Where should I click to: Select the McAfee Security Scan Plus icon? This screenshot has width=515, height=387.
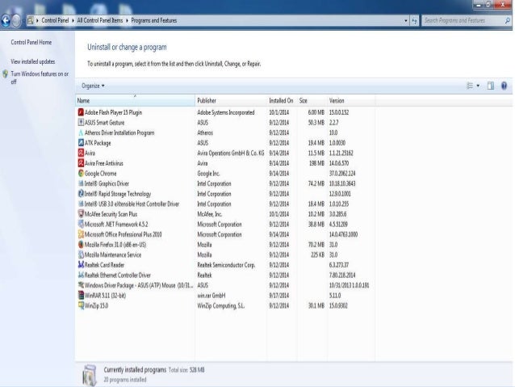pyautogui.click(x=81, y=214)
